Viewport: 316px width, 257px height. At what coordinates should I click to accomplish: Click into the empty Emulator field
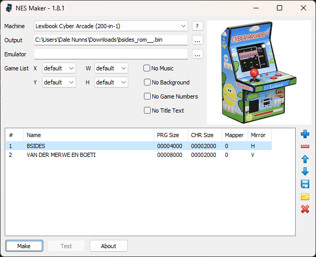[x=111, y=54]
